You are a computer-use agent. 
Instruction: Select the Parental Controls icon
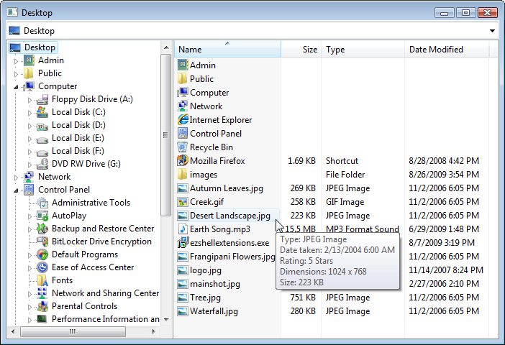click(42, 306)
